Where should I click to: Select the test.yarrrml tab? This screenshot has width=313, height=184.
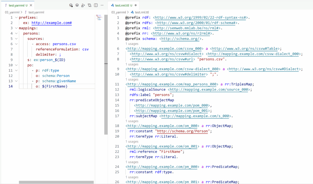tap(17, 5)
